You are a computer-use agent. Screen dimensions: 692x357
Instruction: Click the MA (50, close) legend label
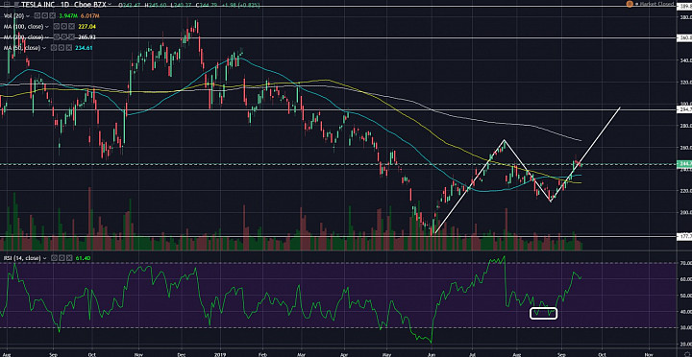pos(22,48)
